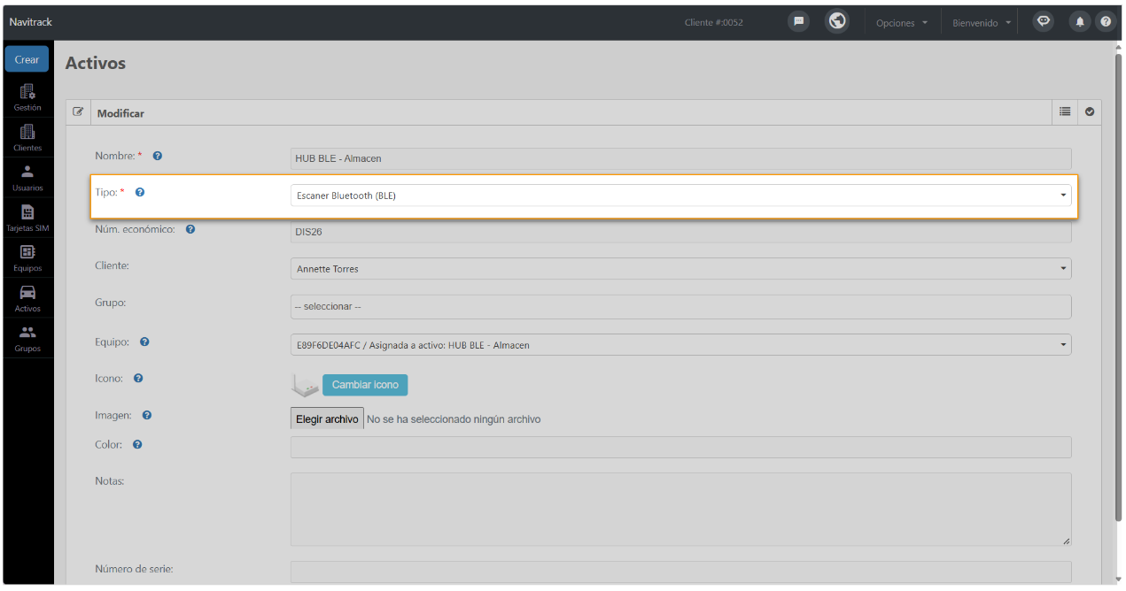Viewport: 1126px width, 591px height.
Task: Click the Núm. económico field containing DIS26
Action: click(x=680, y=232)
